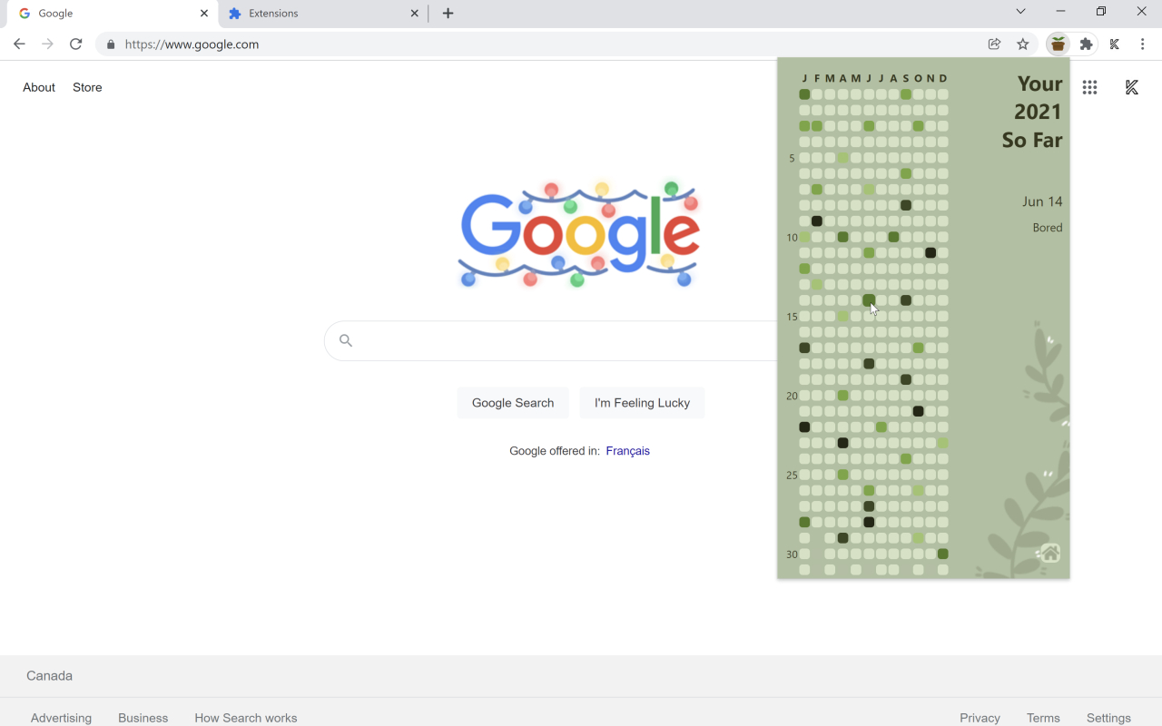
Task: Click the forward navigation arrow
Action: (x=47, y=44)
